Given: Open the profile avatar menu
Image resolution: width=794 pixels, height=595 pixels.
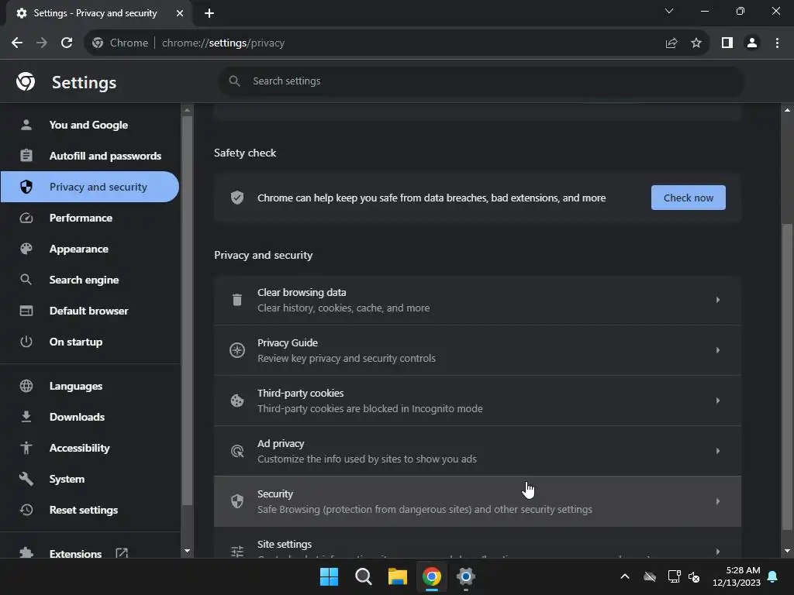Looking at the screenshot, I should tap(752, 43).
